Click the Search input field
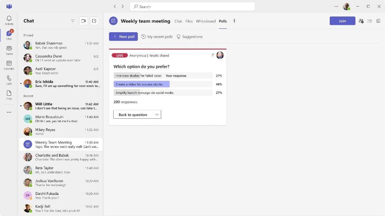This screenshot has width=385, height=216. (x=193, y=7)
